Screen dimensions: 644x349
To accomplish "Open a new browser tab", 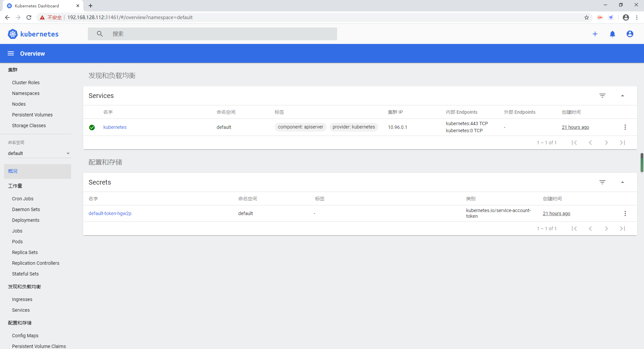I will (91, 6).
